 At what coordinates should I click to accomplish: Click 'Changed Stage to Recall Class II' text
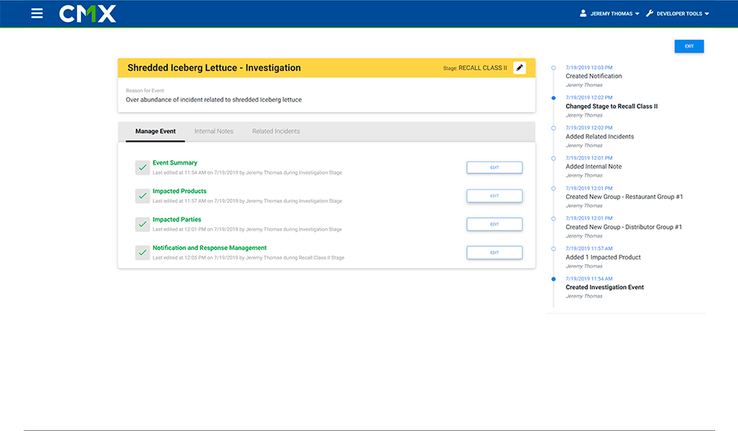pyautogui.click(x=612, y=107)
